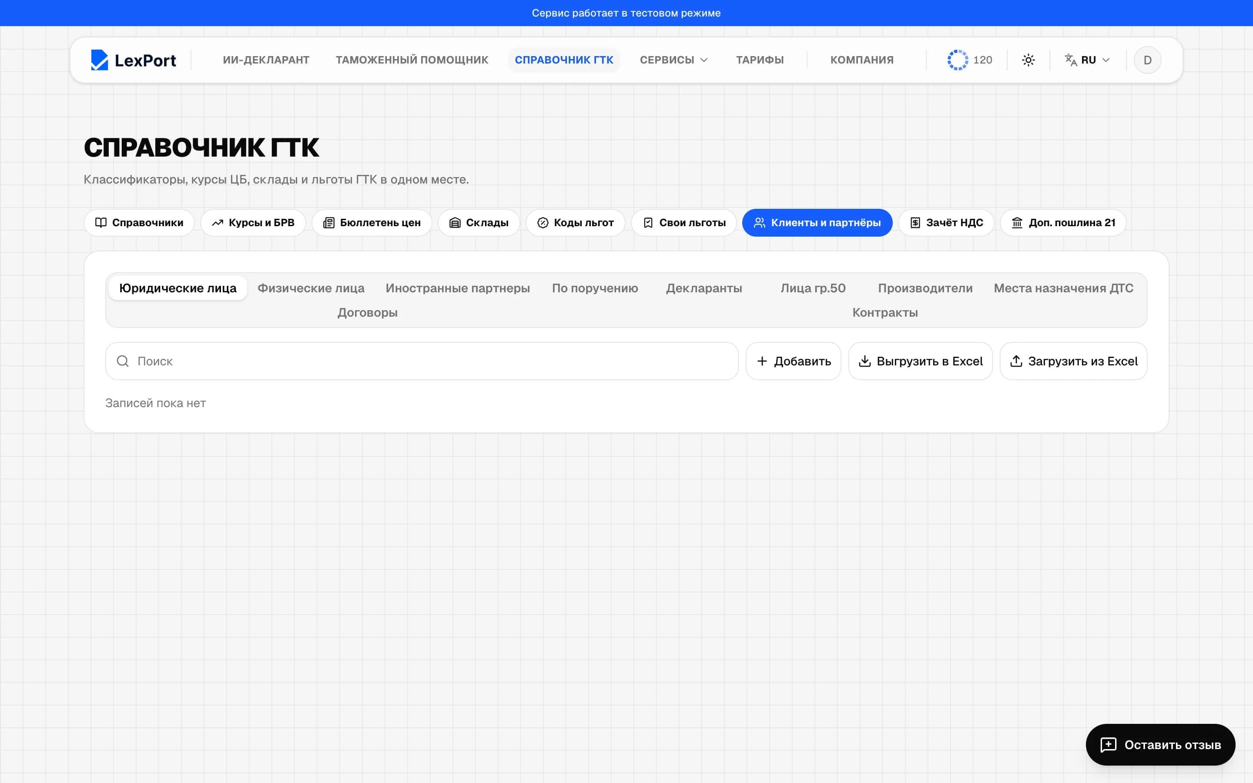Click Загрузить из Excel button
Viewport: 1253px width, 783px height.
pyautogui.click(x=1073, y=361)
